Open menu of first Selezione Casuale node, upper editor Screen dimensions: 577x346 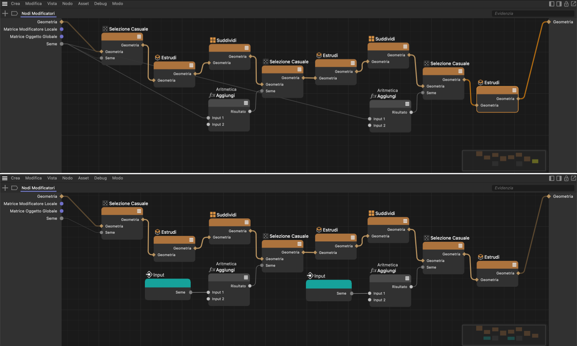pyautogui.click(x=139, y=37)
